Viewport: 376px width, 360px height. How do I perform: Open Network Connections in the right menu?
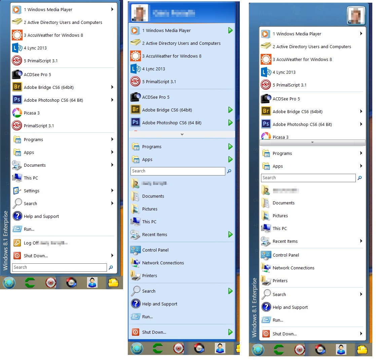pyautogui.click(x=293, y=268)
